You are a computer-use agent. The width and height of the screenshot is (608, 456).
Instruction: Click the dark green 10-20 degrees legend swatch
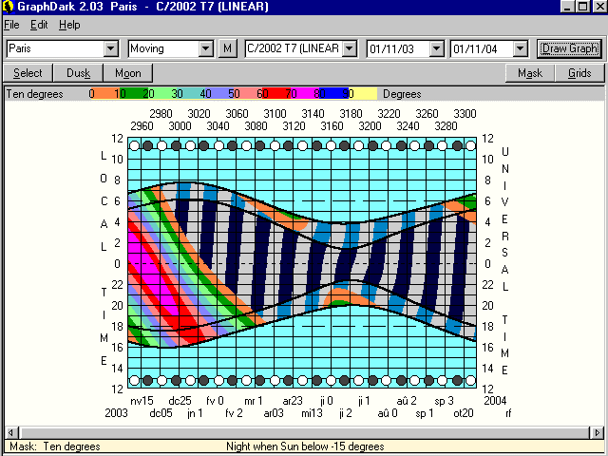(x=134, y=94)
